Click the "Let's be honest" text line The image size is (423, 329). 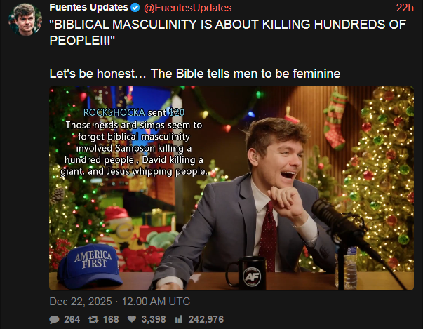tap(195, 74)
